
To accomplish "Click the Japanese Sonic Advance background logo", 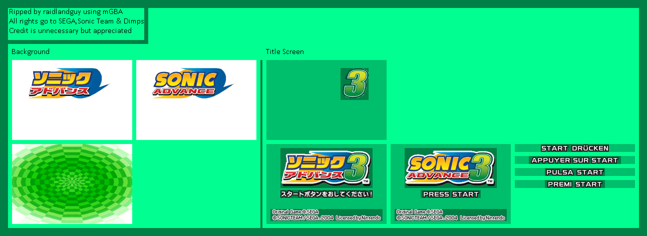I will [70, 83].
